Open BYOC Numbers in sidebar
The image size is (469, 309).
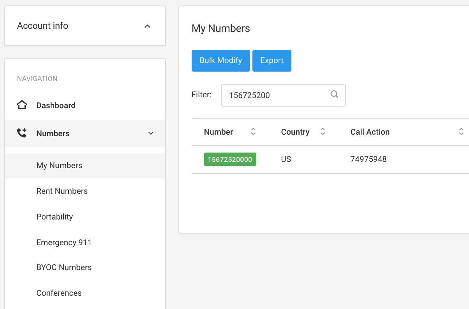click(x=64, y=267)
